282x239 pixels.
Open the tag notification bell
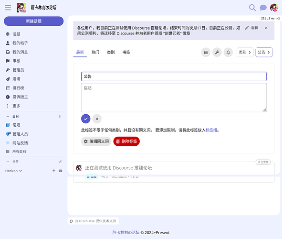[x=228, y=53]
